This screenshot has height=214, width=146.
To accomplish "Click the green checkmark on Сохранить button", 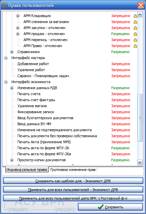I will (x=100, y=207).
